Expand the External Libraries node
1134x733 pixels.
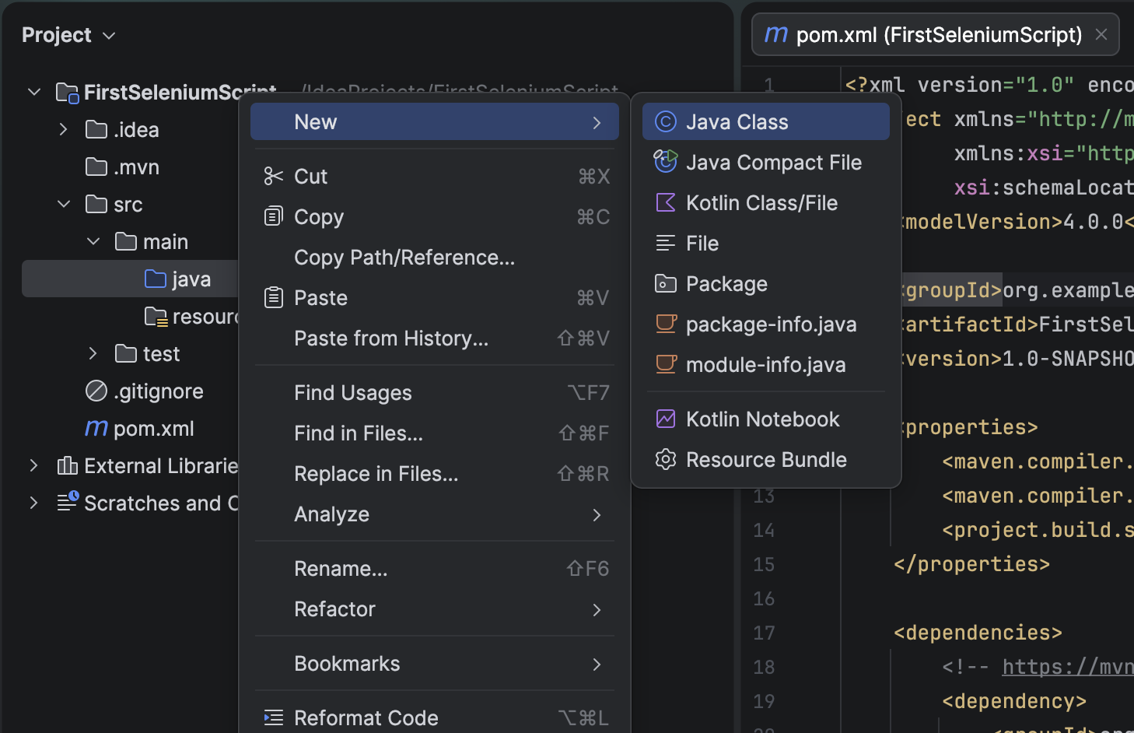pyautogui.click(x=33, y=466)
